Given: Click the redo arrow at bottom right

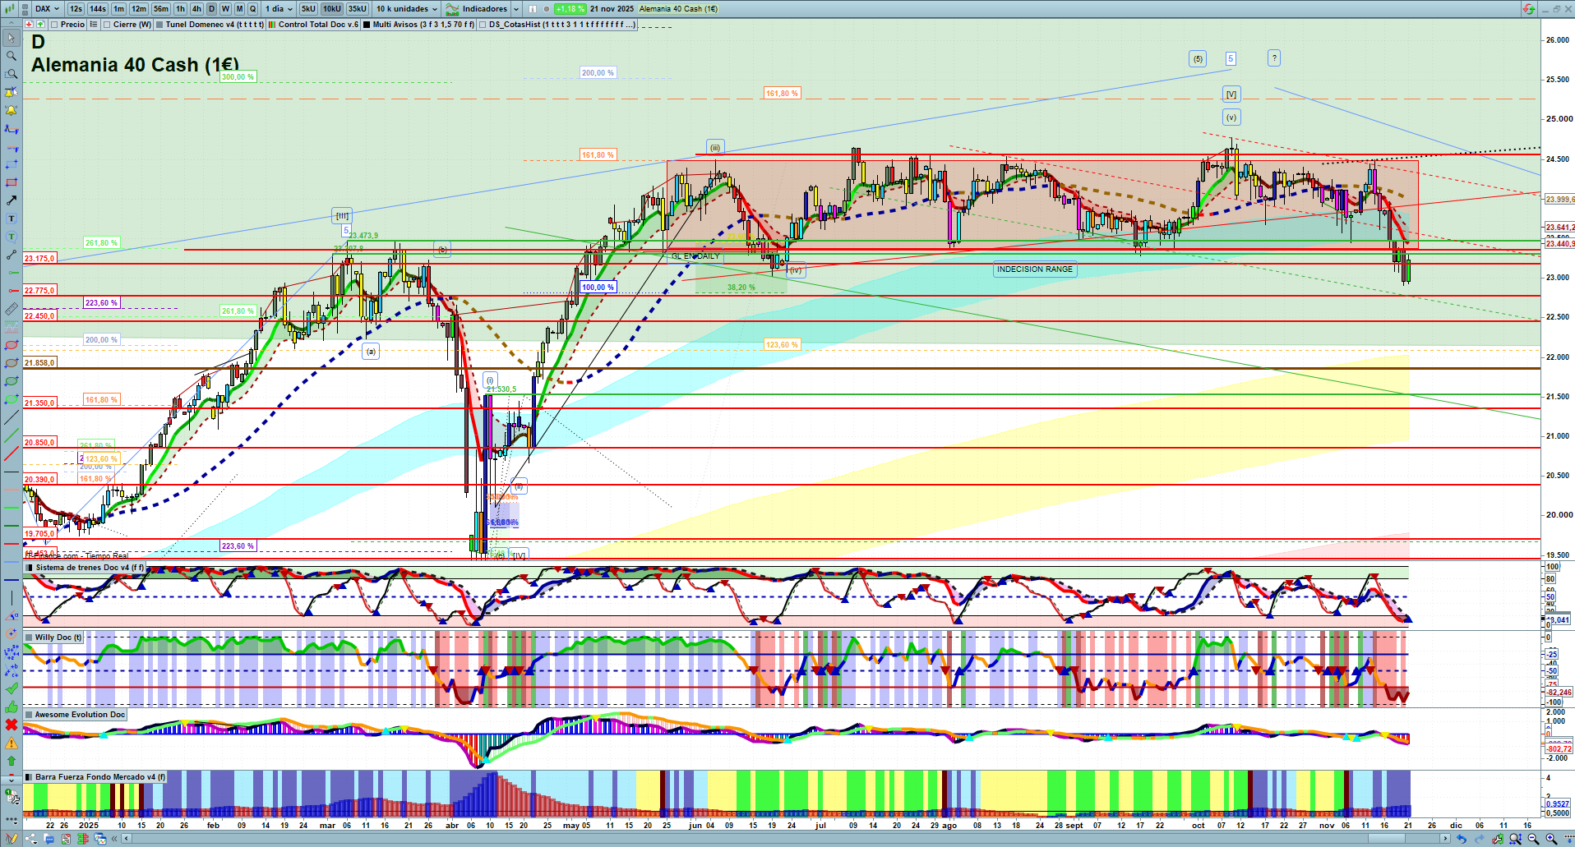Looking at the screenshot, I should 1480,839.
